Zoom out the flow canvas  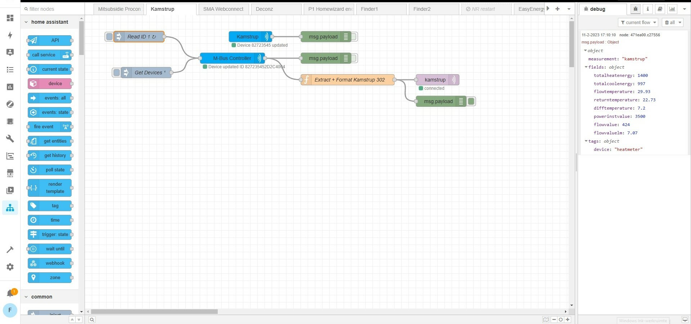pyautogui.click(x=554, y=320)
